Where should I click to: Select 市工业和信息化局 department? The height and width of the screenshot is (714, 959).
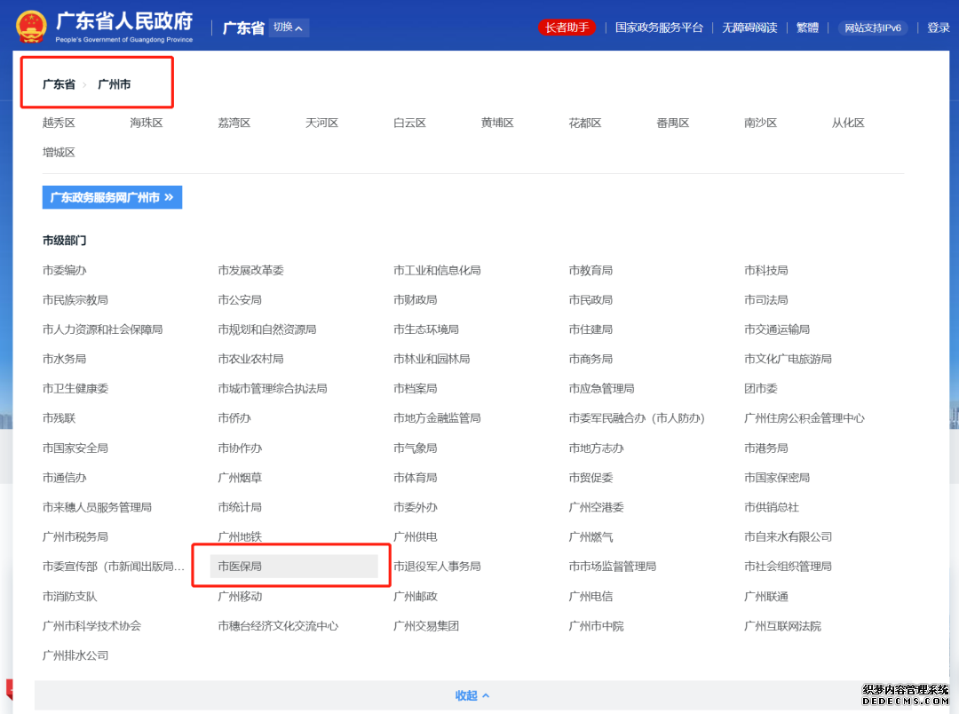[x=437, y=271]
